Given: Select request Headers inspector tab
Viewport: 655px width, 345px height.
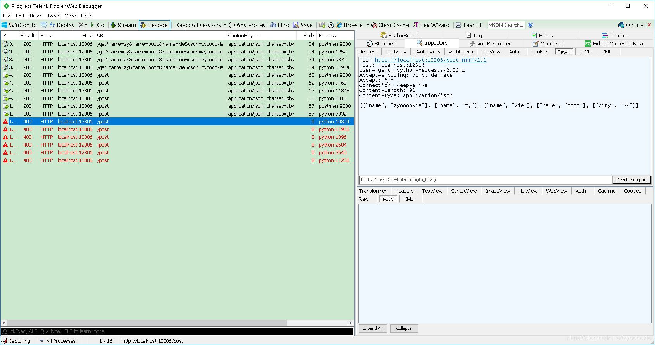Looking at the screenshot, I should (x=368, y=52).
